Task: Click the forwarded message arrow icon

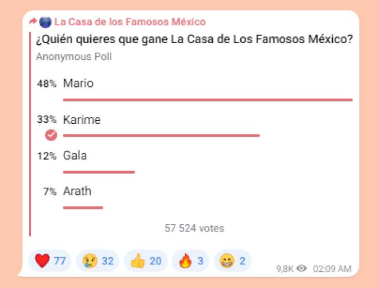Action: coord(33,21)
